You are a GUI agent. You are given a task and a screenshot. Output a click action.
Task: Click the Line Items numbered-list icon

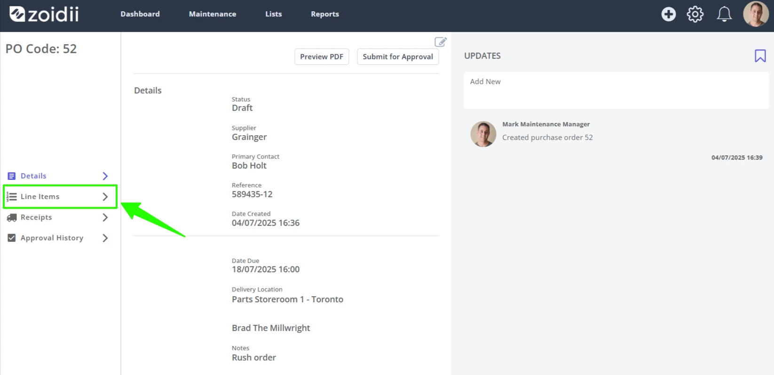tap(12, 197)
